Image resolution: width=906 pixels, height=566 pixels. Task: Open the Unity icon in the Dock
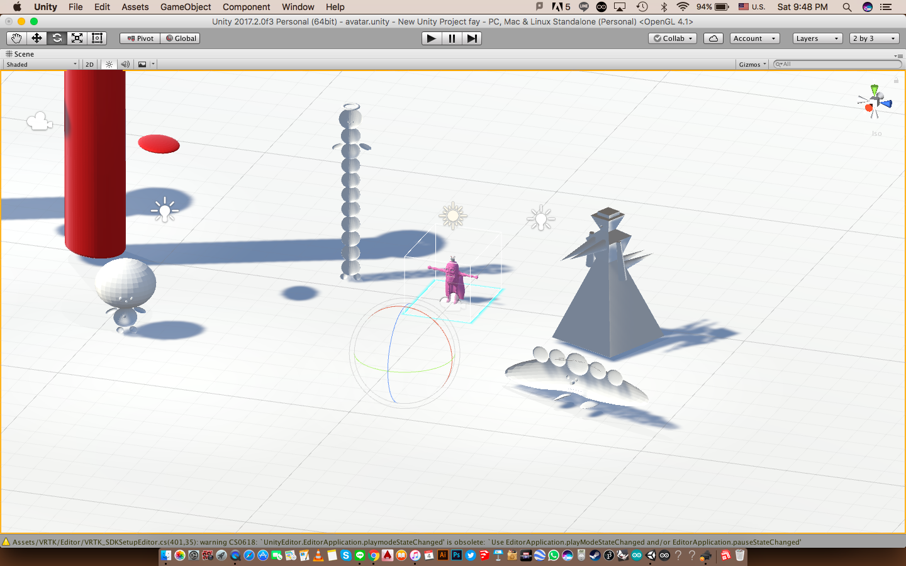[x=651, y=555]
